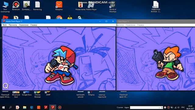The height and width of the screenshot is (110, 195).
Task: Launch Yandex Browser from the taskbar
Action: 18,107
